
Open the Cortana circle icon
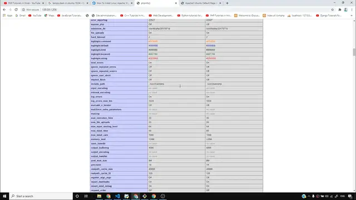point(77,196)
